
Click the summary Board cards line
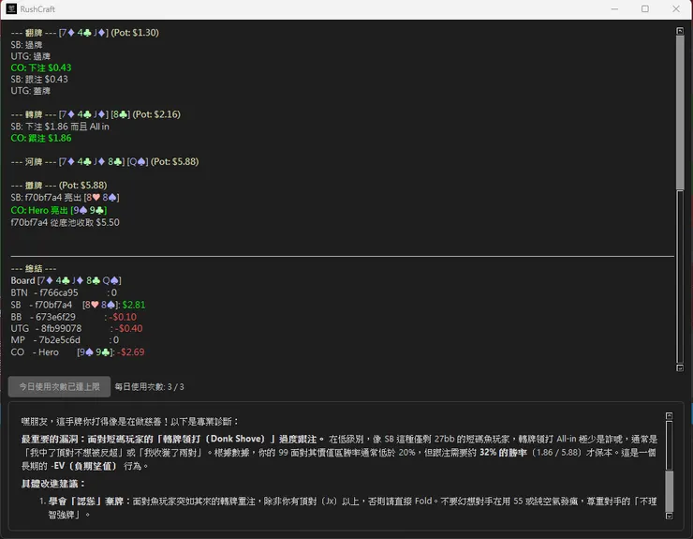point(66,280)
